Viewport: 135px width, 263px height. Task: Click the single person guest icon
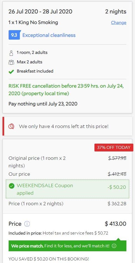[x=11, y=53]
